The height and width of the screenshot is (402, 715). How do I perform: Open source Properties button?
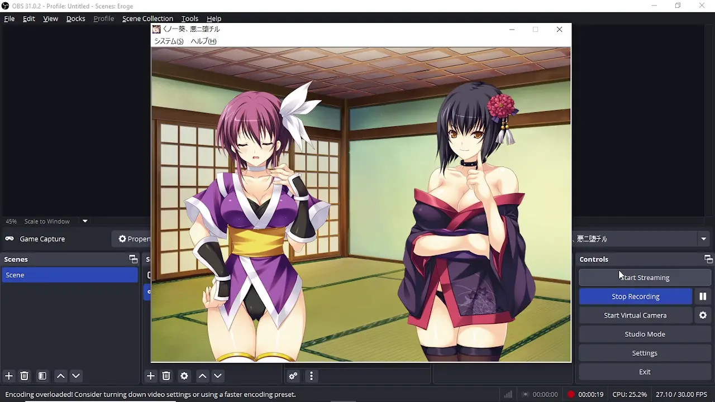tap(132, 239)
